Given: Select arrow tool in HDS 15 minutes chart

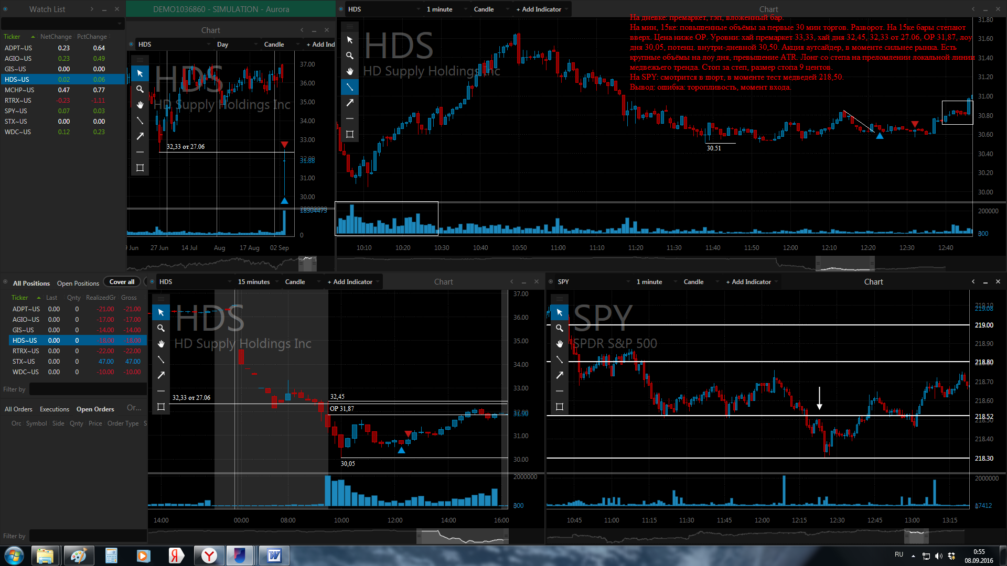Looking at the screenshot, I should point(161,375).
